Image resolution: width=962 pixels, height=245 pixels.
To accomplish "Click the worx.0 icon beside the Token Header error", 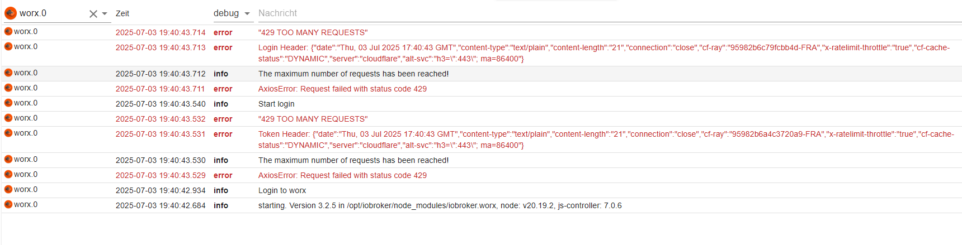I will coord(8,133).
